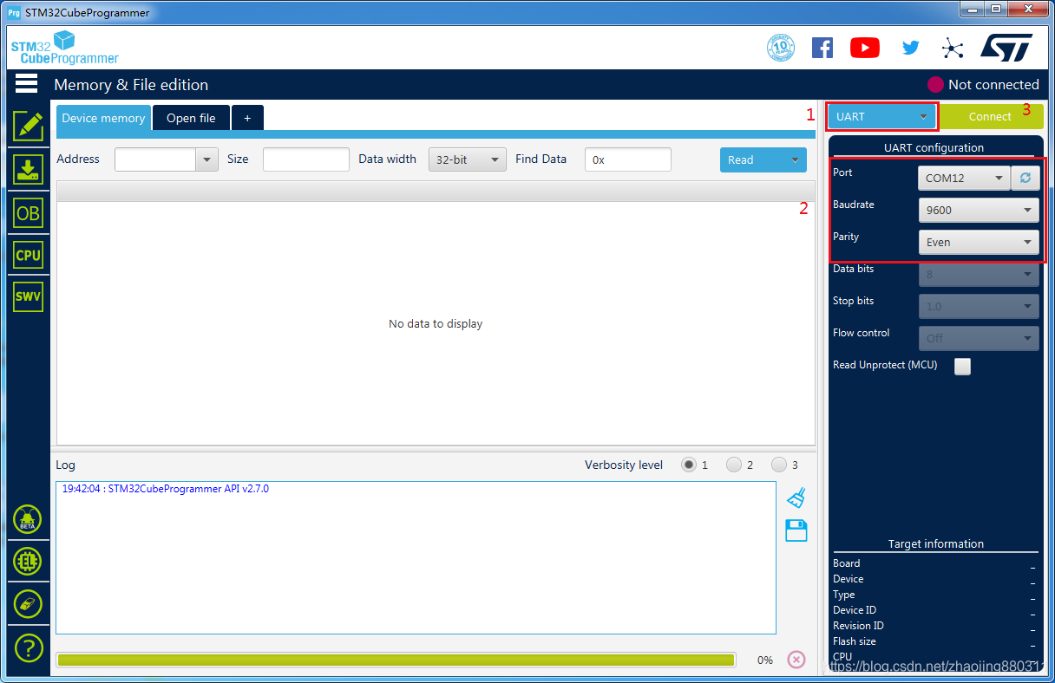Open the Stop bits dropdown
This screenshot has height=683, width=1055.
pos(979,306)
